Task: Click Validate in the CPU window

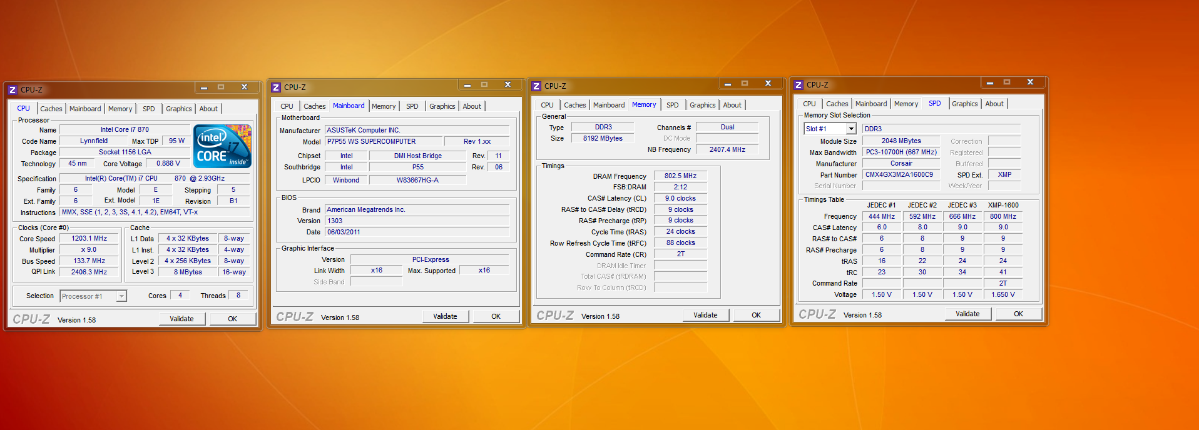Action: pos(181,319)
